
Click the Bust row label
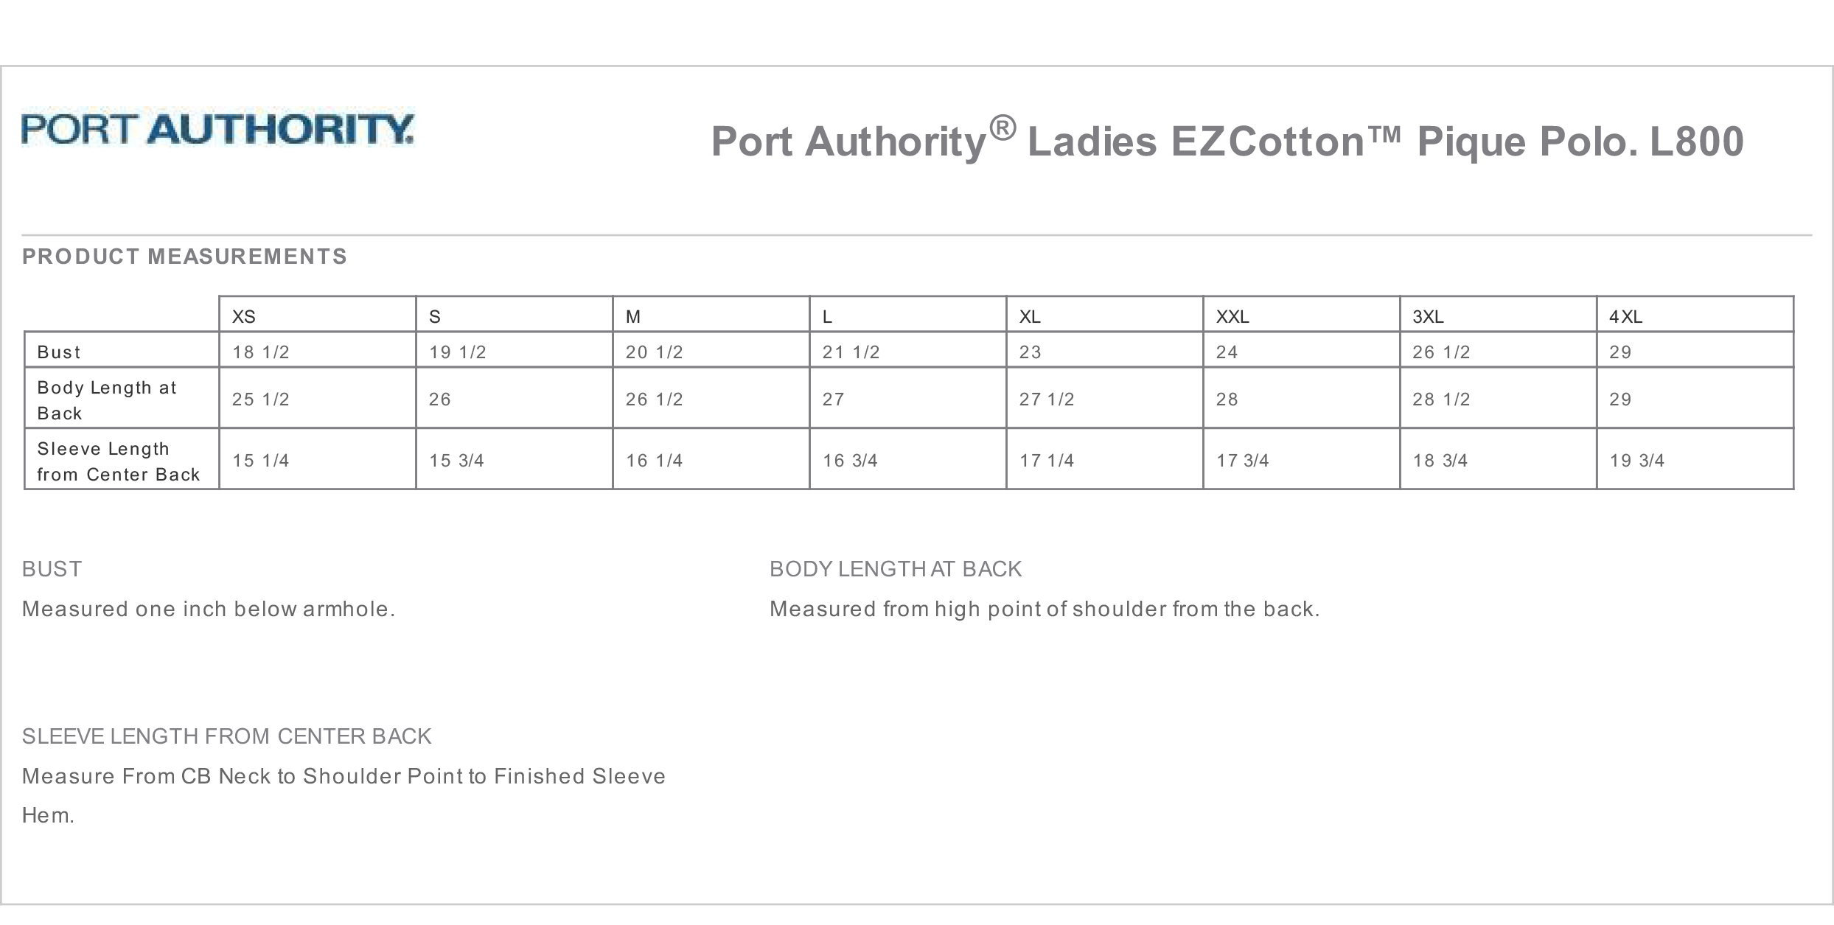[59, 352]
